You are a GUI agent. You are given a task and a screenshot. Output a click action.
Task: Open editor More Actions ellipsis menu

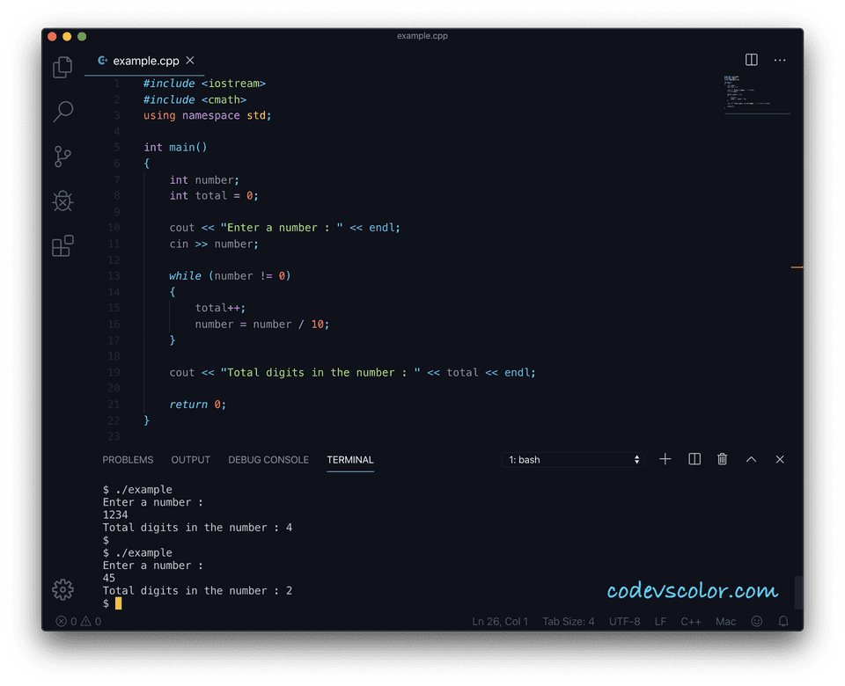tap(780, 61)
